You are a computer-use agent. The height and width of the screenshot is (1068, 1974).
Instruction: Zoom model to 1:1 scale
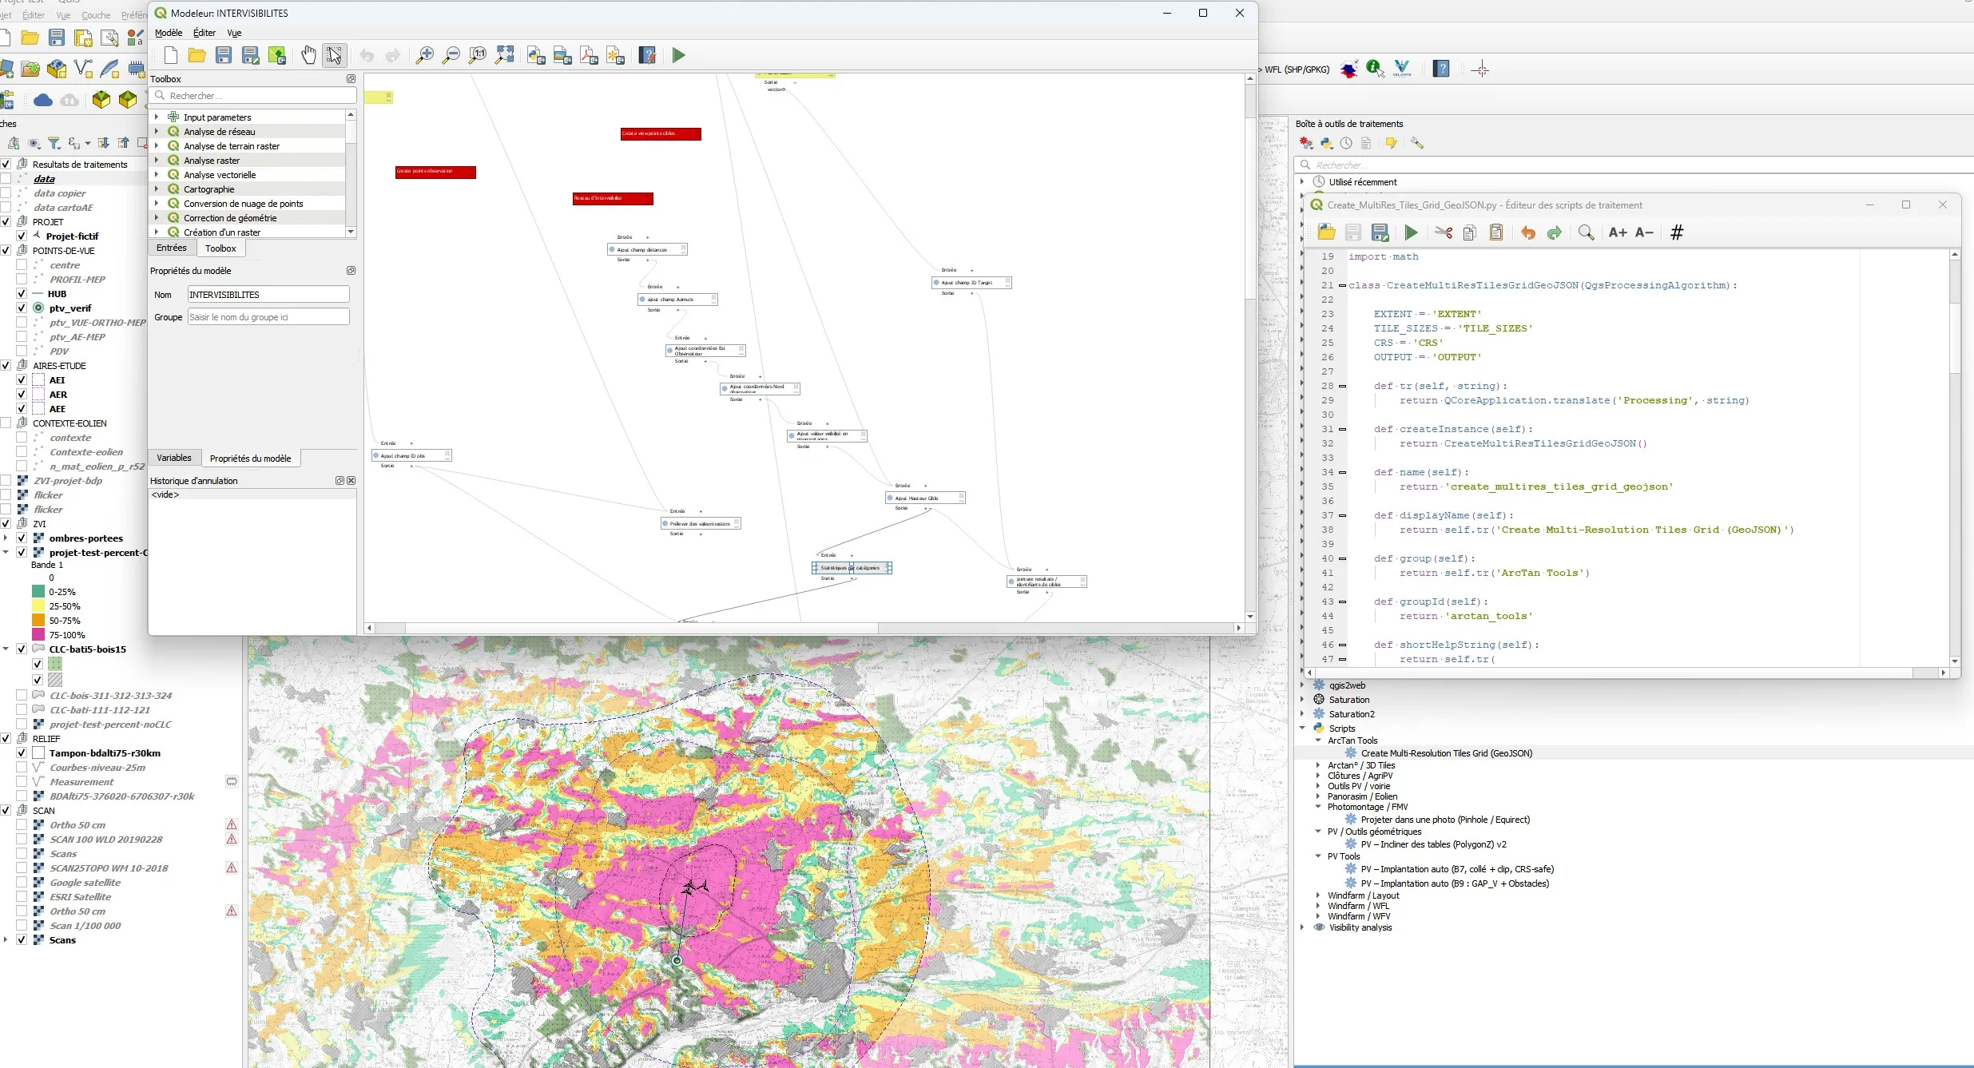pyautogui.click(x=478, y=55)
